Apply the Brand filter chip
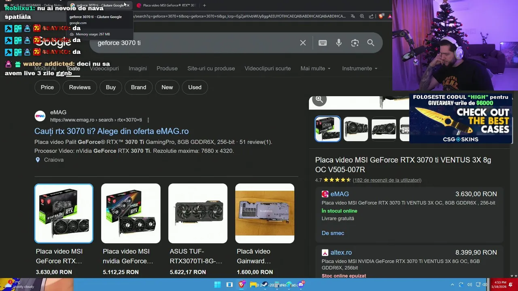The height and width of the screenshot is (291, 518). [x=138, y=87]
